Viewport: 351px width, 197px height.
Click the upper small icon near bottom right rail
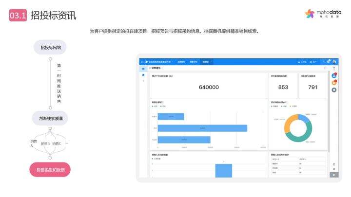click(x=334, y=164)
